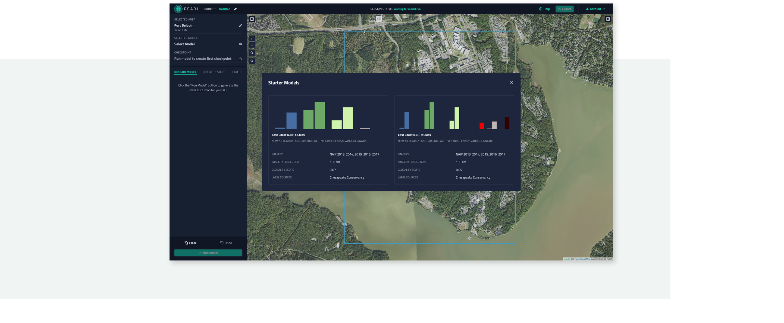This screenshot has height=323, width=784.
Task: Switch to the Layers tab
Action: pyautogui.click(x=237, y=72)
